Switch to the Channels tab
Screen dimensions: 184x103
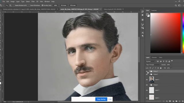pyautogui.click(x=154, y=58)
